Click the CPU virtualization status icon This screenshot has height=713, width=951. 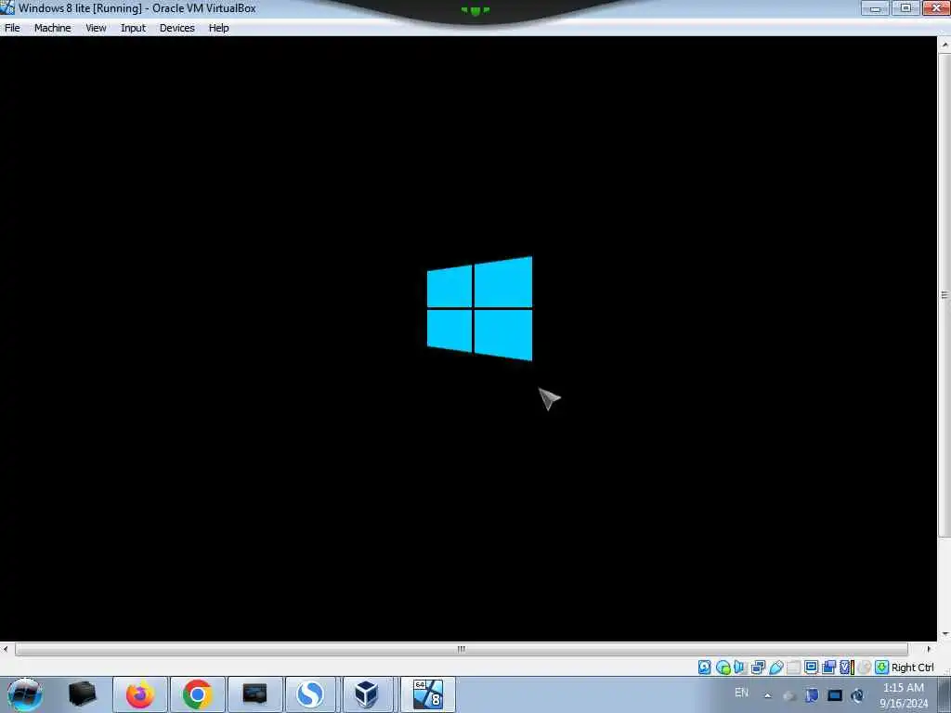pyautogui.click(x=847, y=667)
